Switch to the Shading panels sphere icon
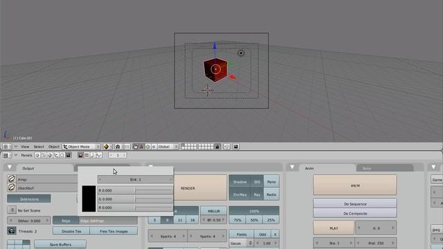 tap(49, 155)
